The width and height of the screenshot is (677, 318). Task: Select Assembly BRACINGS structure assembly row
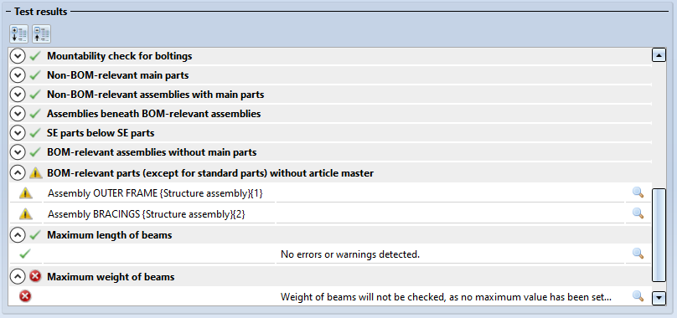[330, 213]
